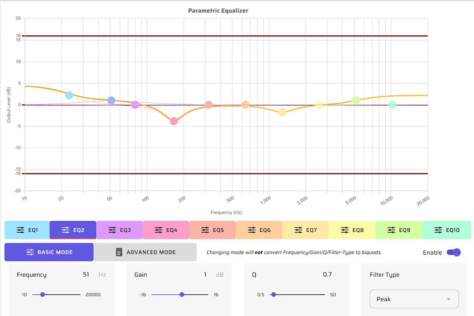
Task: Toggle the Enable switch off
Action: pyautogui.click(x=453, y=252)
